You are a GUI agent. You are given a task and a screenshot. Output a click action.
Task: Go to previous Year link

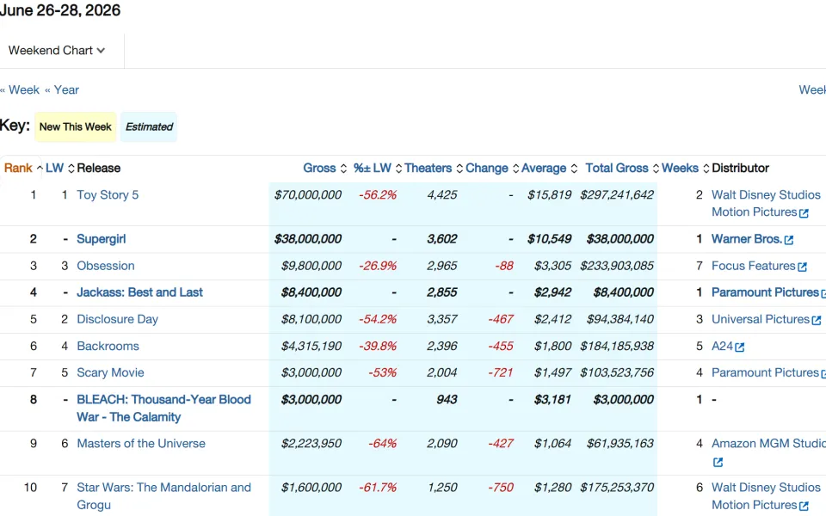62,90
